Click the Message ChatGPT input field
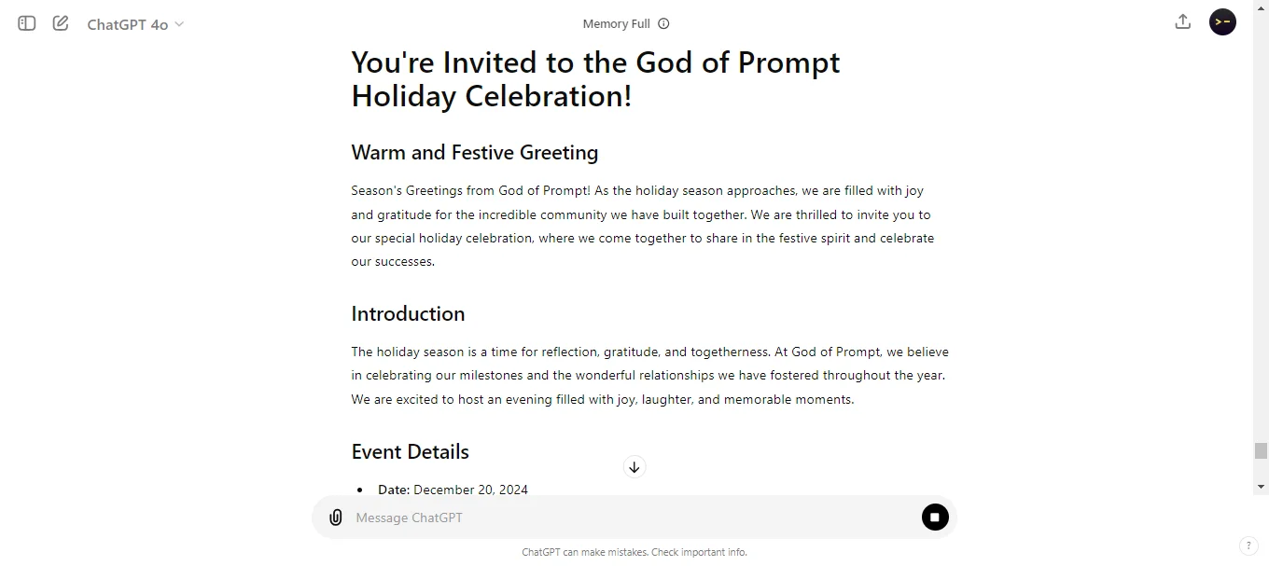Viewport: 1269px width, 566px height. [560, 517]
